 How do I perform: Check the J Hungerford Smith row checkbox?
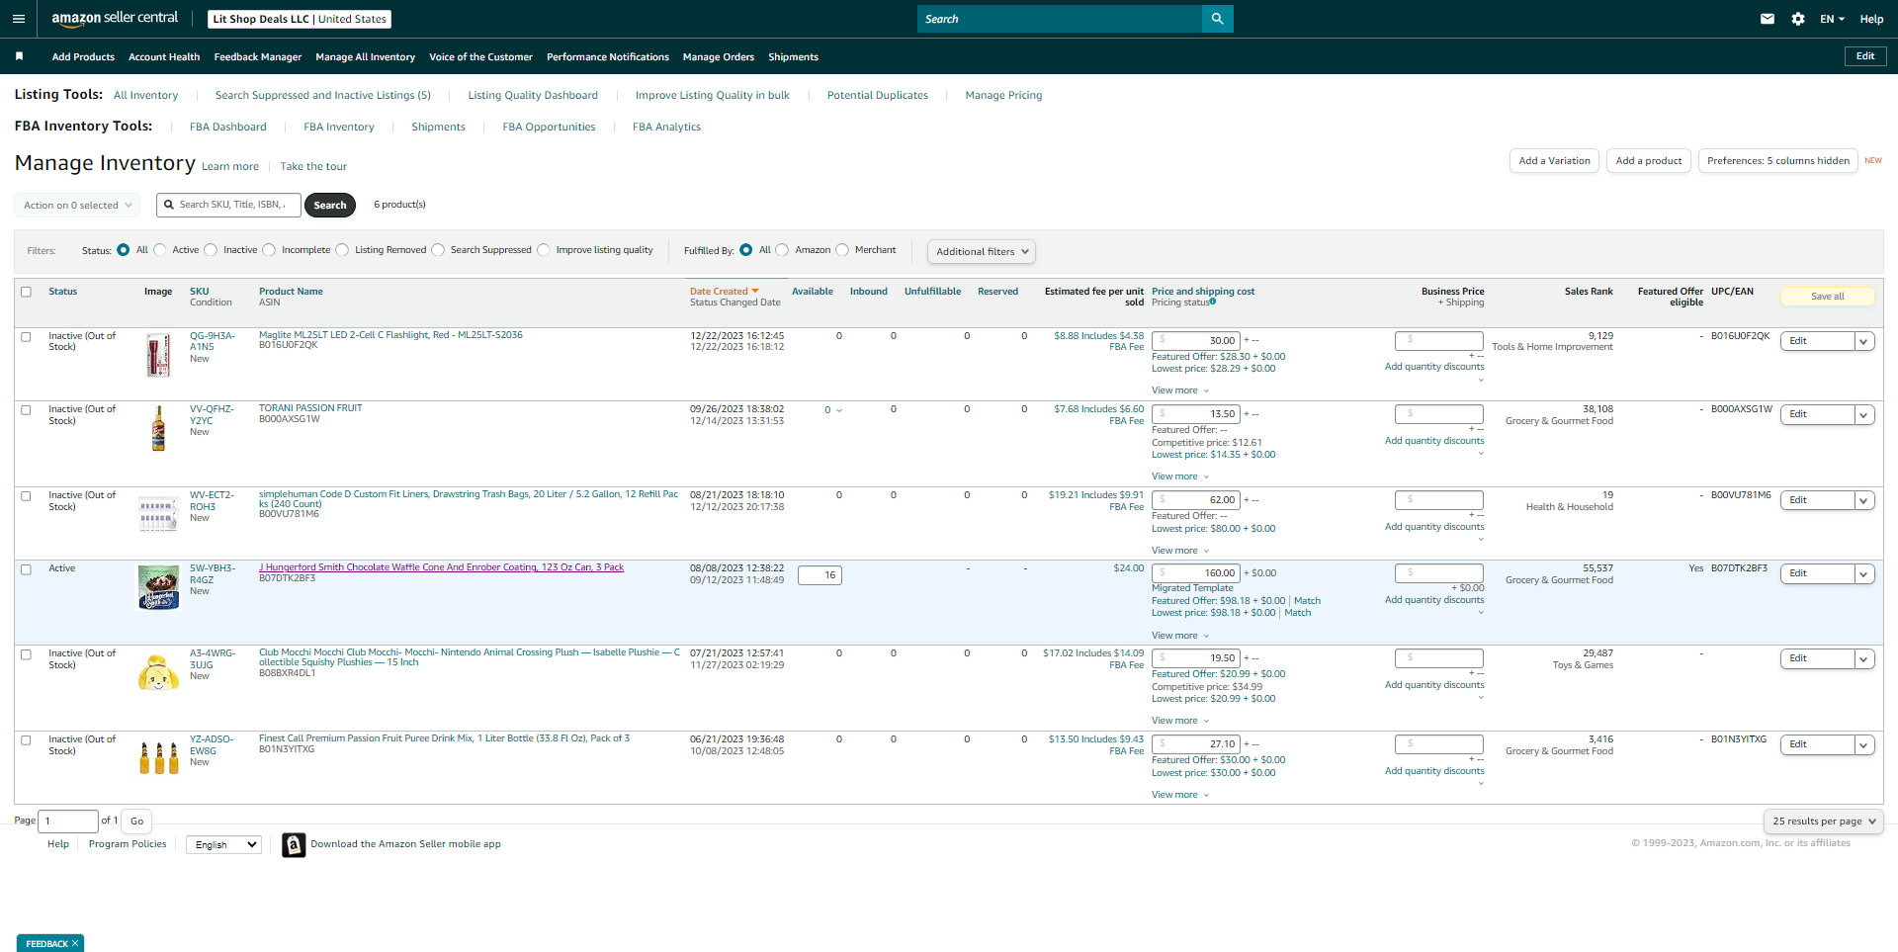(x=26, y=569)
